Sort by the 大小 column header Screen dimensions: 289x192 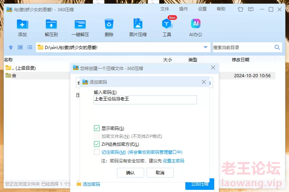pos(168,60)
